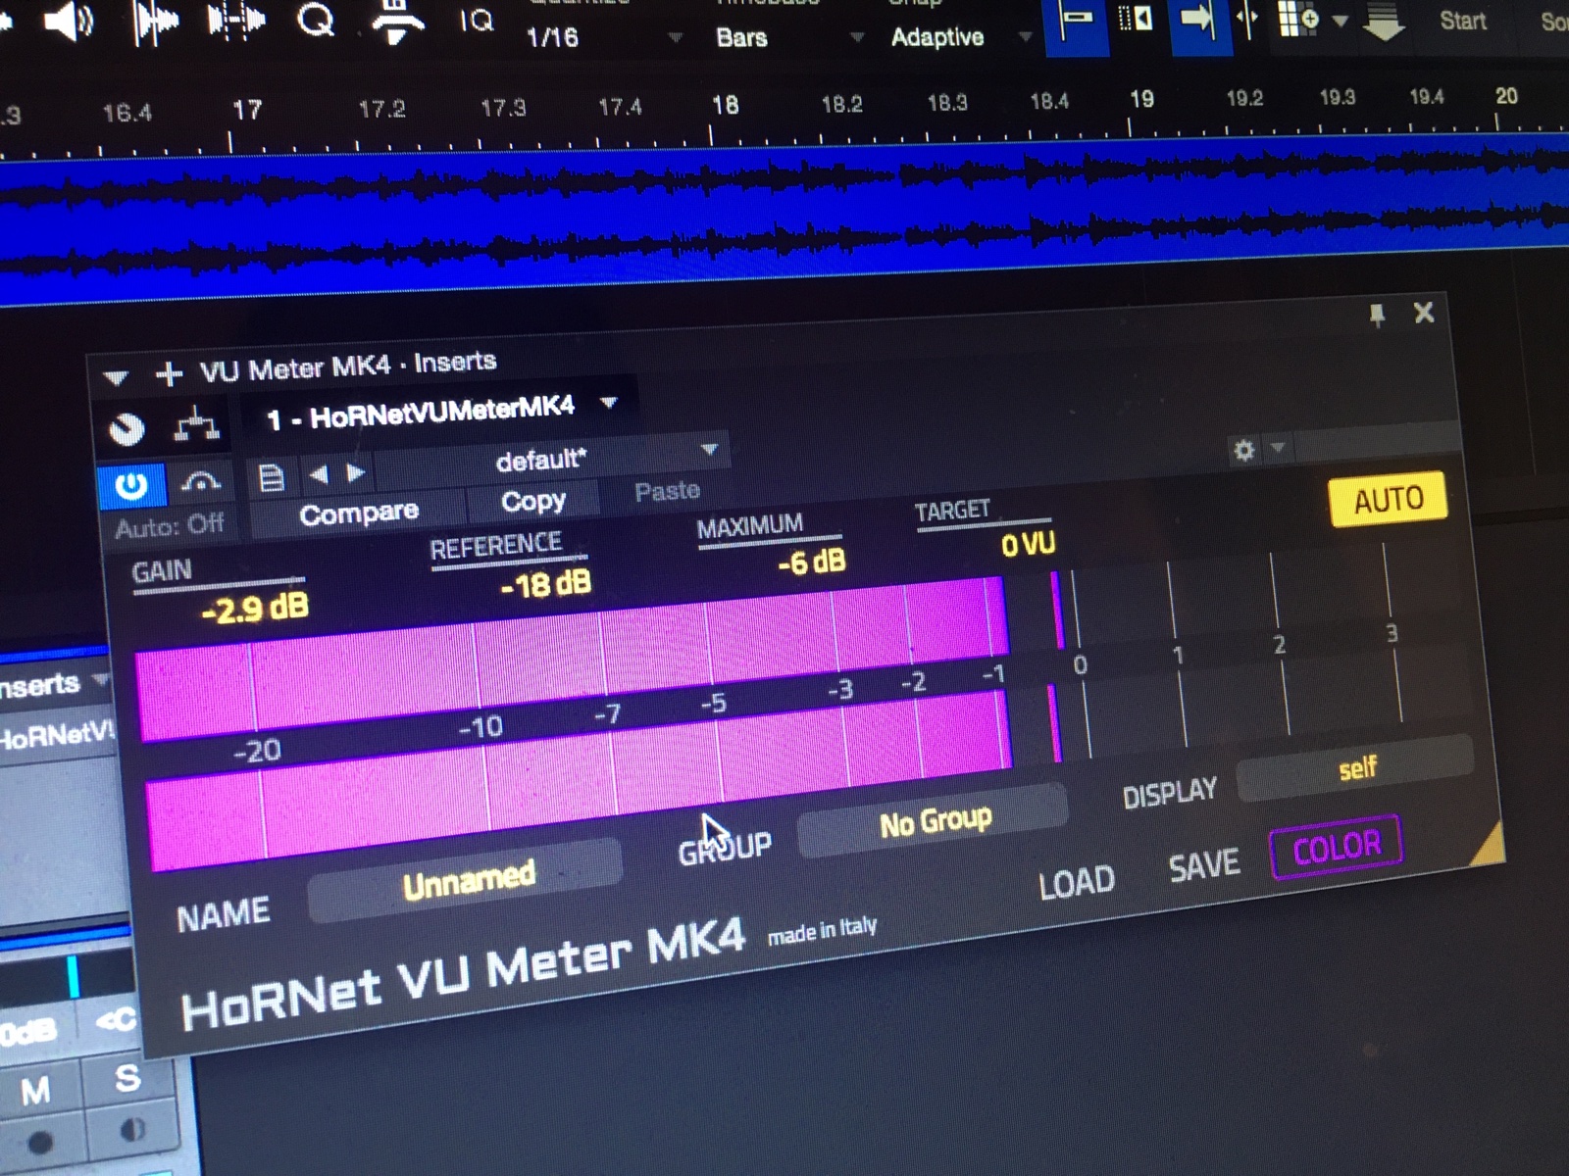
Task: Open the Adaptive snap dropdown
Action: (x=960, y=37)
